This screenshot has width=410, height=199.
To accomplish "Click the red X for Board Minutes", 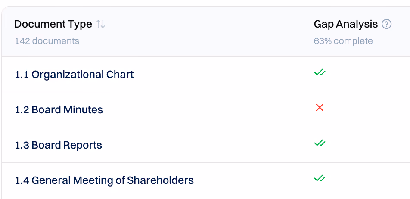I will (x=320, y=108).
